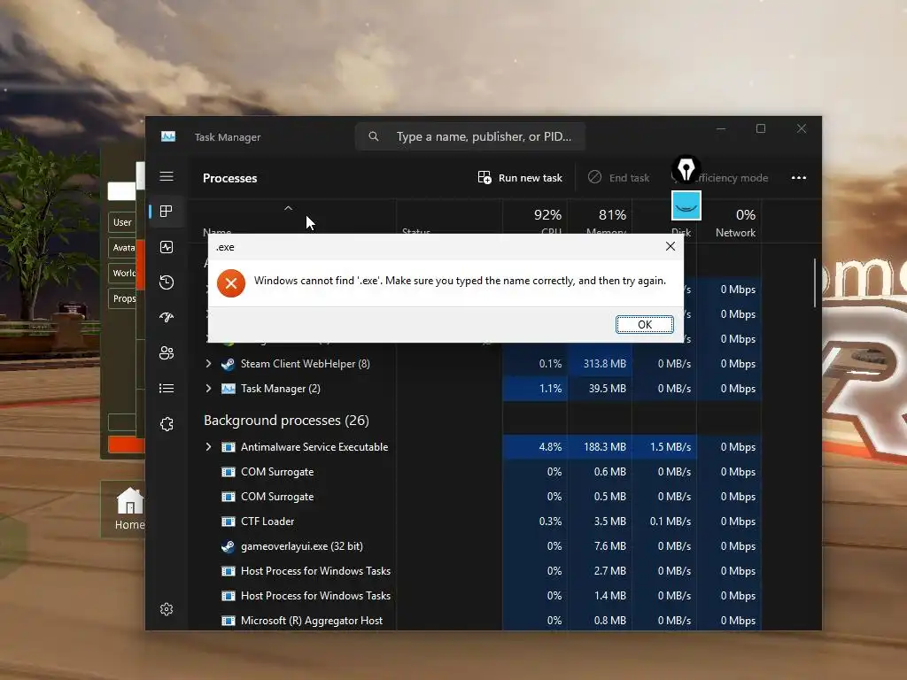The width and height of the screenshot is (907, 680).
Task: Click Steam Client WebHelper icon
Action: (x=228, y=364)
